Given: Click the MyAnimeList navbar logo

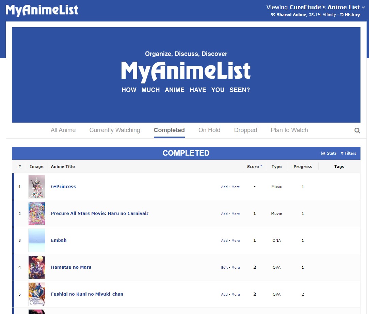Looking at the screenshot, I should (42, 10).
